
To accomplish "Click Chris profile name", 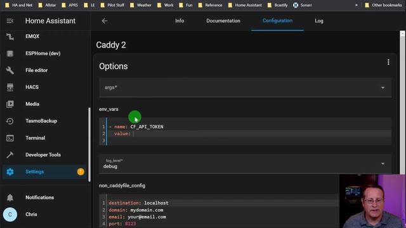I will (x=31, y=215).
